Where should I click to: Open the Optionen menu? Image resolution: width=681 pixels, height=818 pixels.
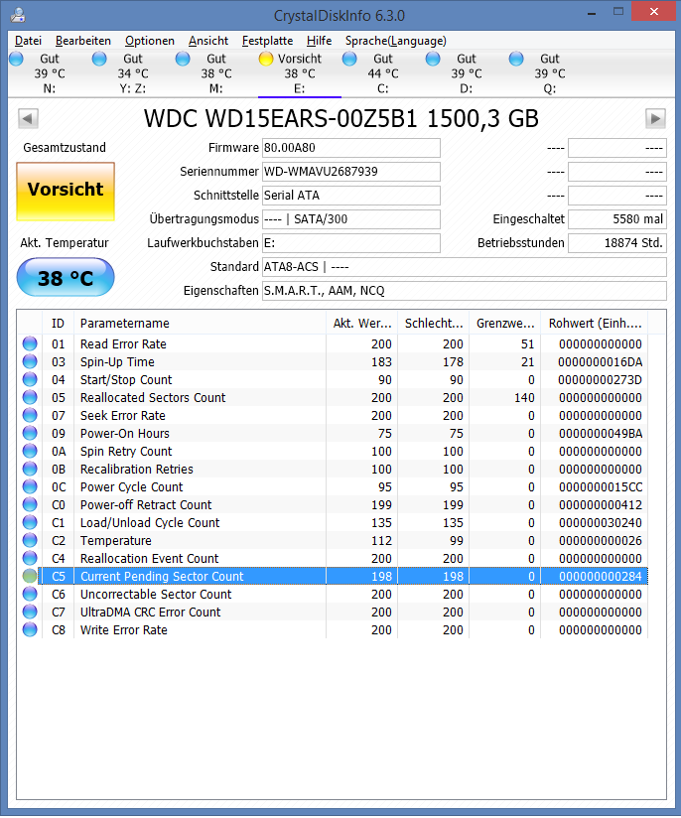click(149, 41)
